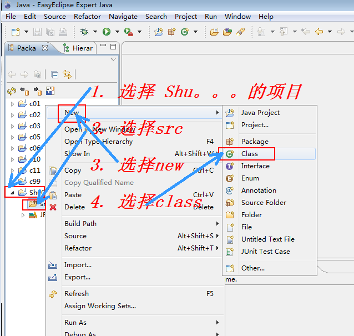Click the External Tools run icon
Image resolution: width=354 pixels, height=336 pixels.
[x=129, y=32]
